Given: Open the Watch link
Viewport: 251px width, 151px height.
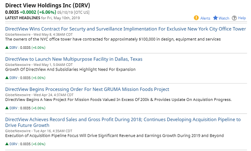Looking at the screenshot, I should pyautogui.click(x=224, y=18).
